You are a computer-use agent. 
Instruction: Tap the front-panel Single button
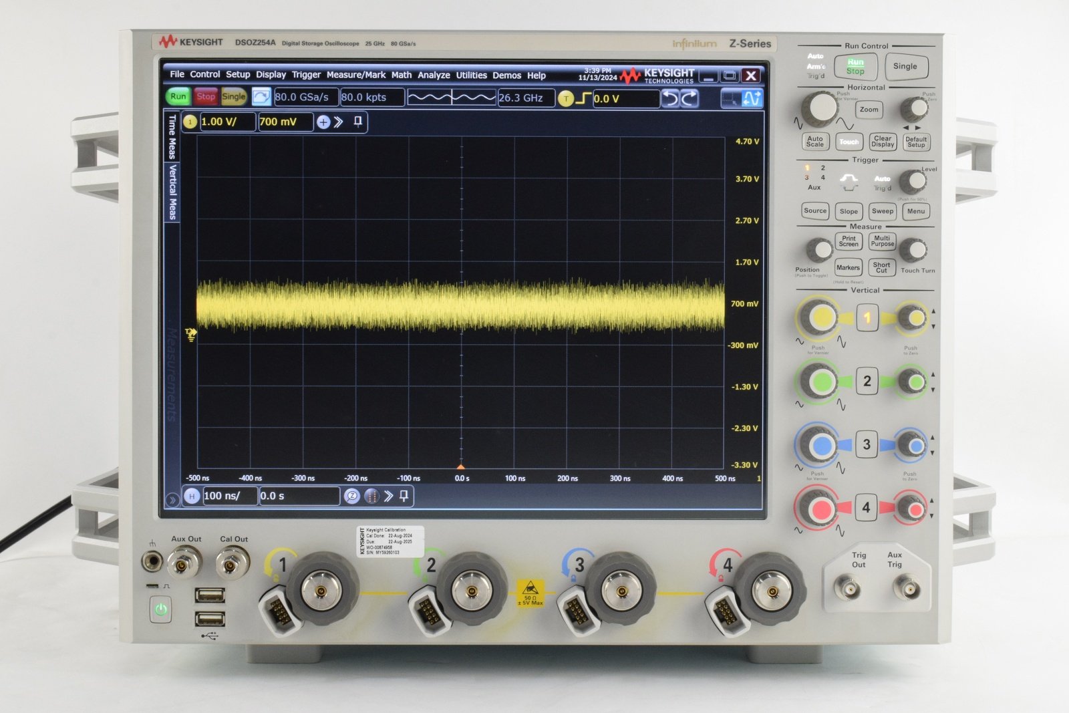905,66
